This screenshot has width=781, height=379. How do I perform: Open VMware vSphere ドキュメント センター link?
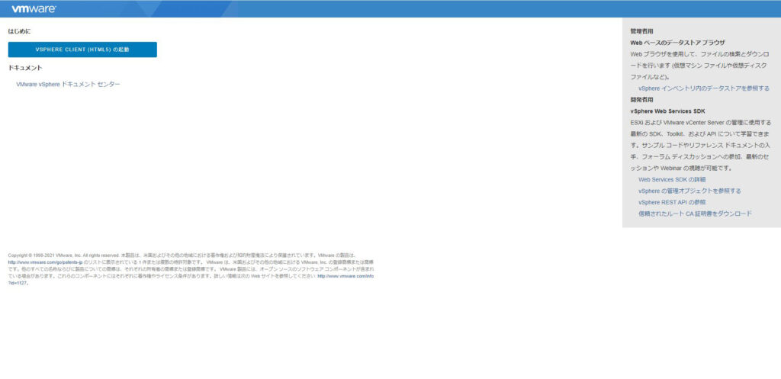point(68,85)
